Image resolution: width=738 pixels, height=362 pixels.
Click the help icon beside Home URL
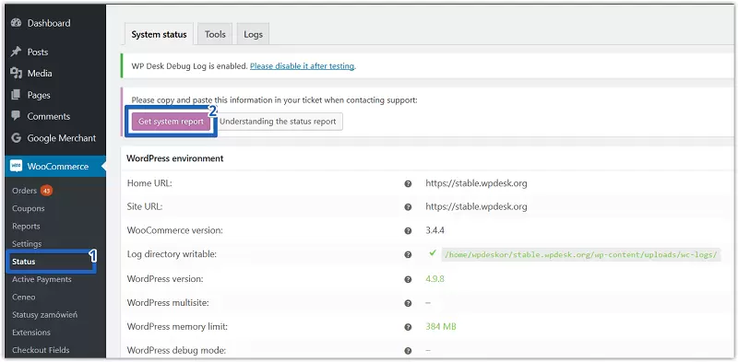[408, 183]
